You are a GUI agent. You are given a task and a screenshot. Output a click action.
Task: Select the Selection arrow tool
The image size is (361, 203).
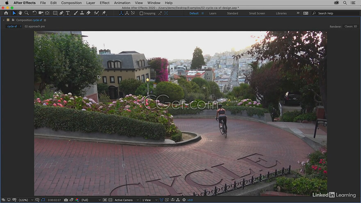pyautogui.click(x=14, y=13)
